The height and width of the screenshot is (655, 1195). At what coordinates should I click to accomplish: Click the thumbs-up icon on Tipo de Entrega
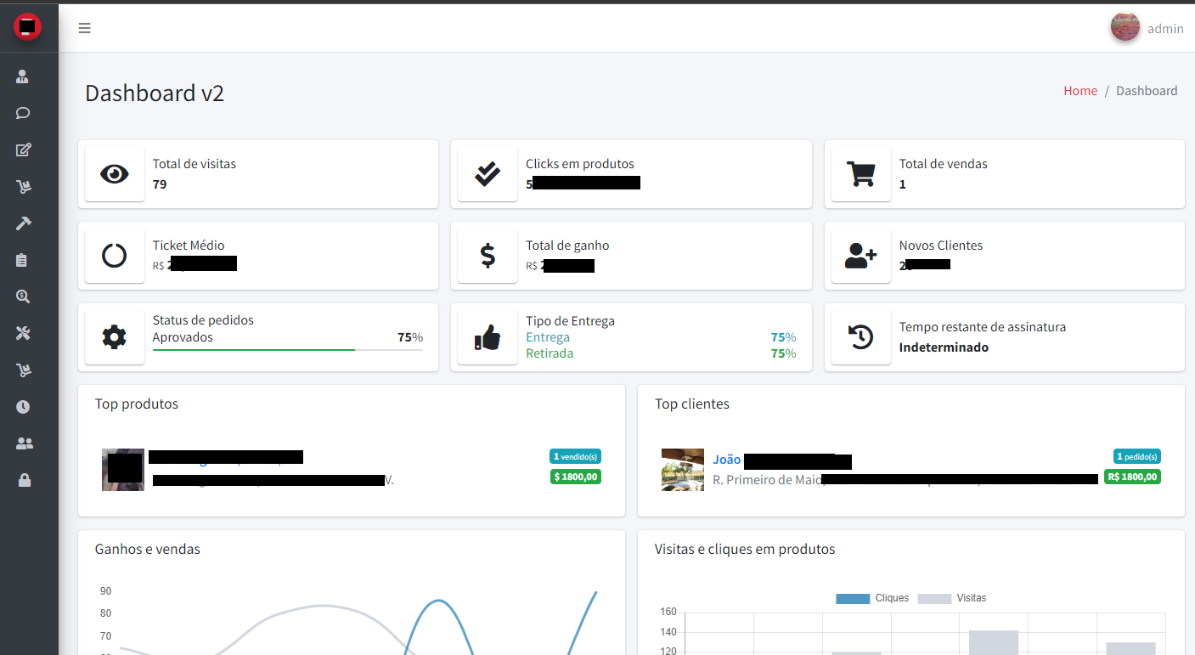click(x=488, y=337)
